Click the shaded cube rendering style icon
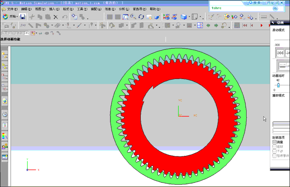290x187 pixels. [183, 17]
